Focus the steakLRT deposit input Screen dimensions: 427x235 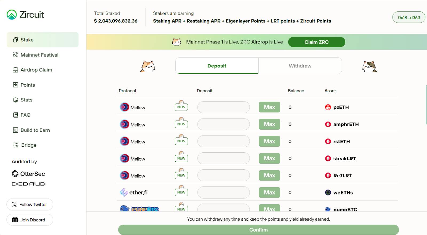(224, 158)
